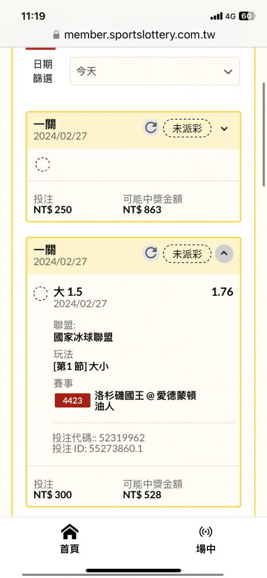Viewport: 267px width, 578px height.
Task: Expand the first 一關 bet card chevron
Action: (x=224, y=128)
